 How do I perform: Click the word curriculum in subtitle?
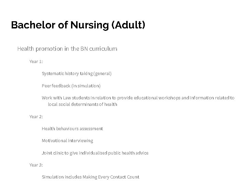click(103, 49)
